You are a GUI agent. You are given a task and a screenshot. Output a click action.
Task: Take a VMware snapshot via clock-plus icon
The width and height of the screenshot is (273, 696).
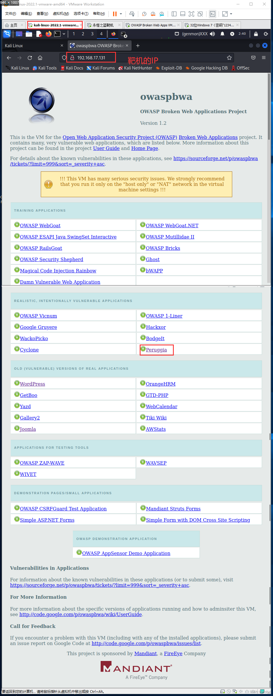(x=144, y=14)
